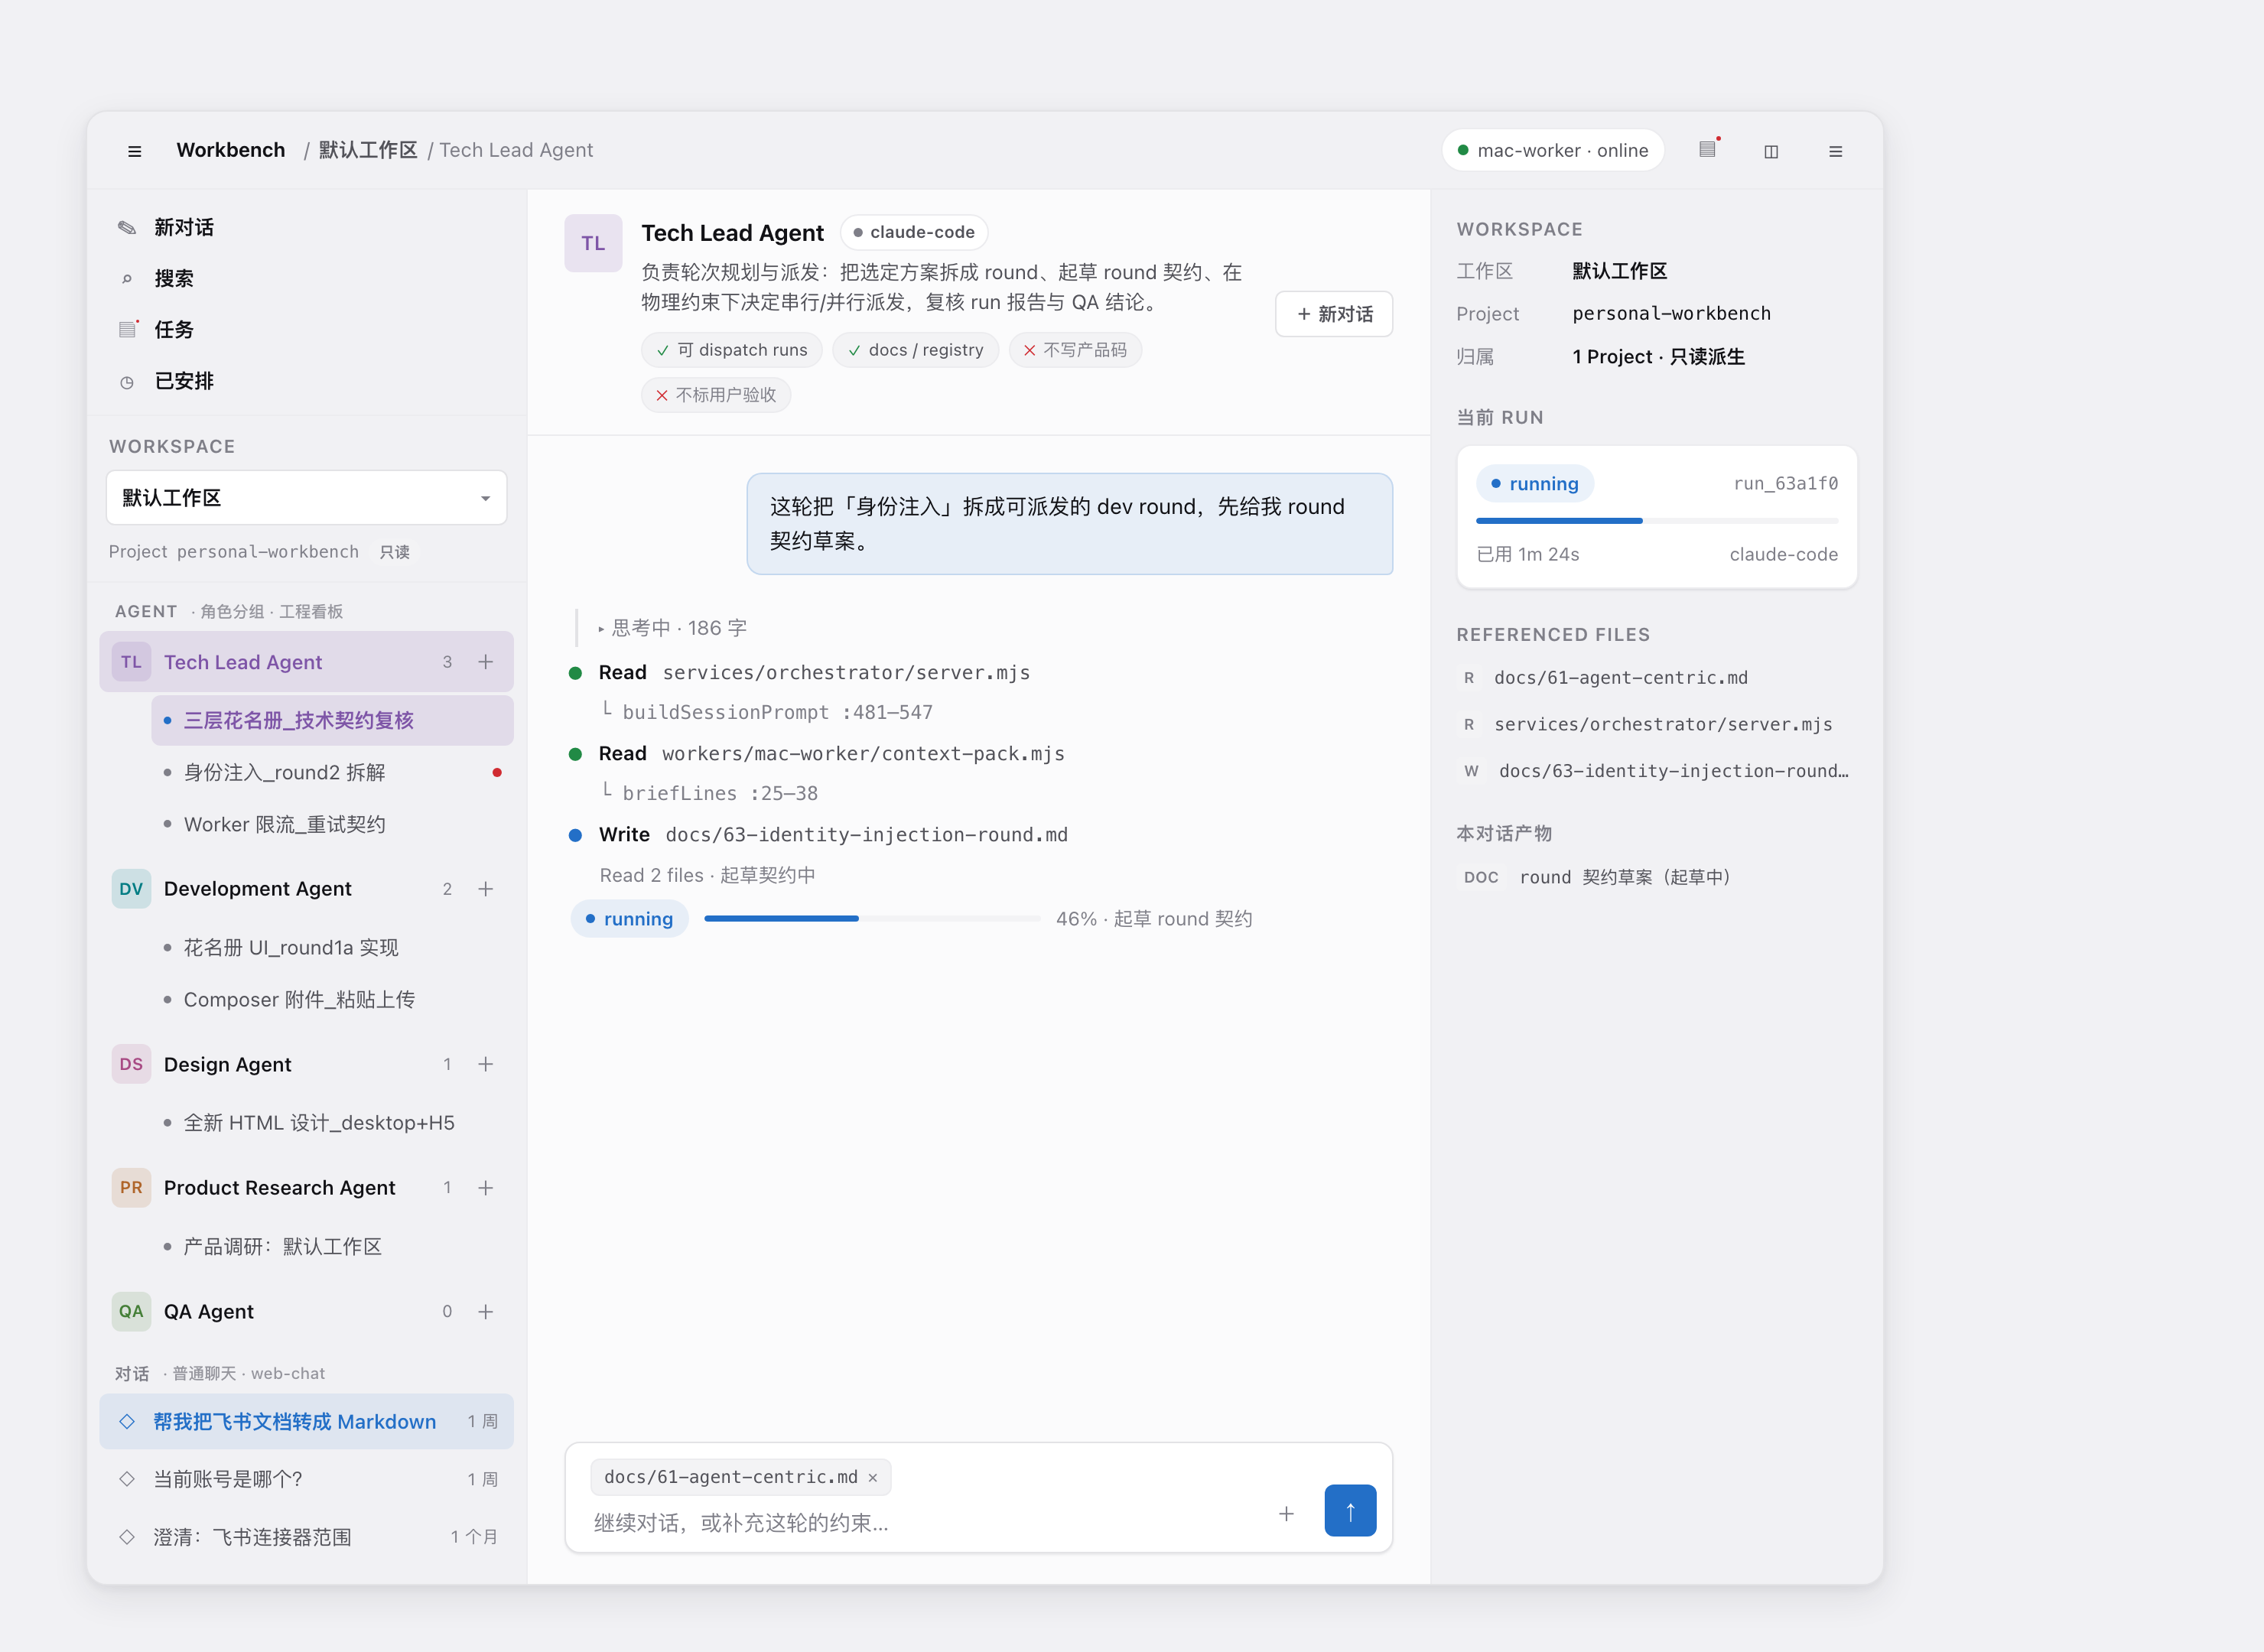Click the pencil icon for 新对话

[127, 227]
